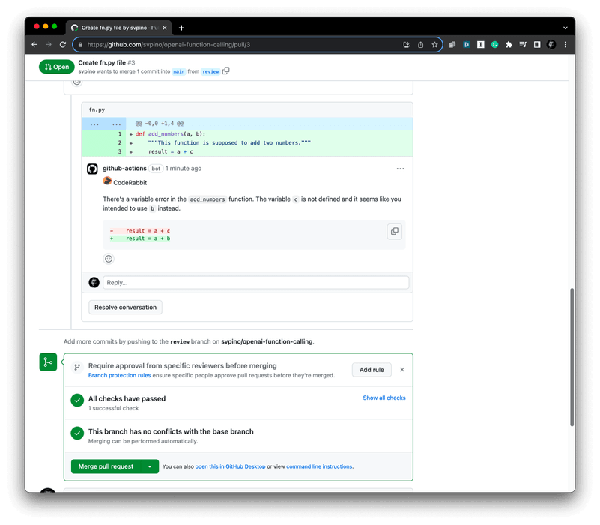This screenshot has width=600, height=525.
Task: Copy the branch name with the copy icon
Action: click(x=225, y=71)
